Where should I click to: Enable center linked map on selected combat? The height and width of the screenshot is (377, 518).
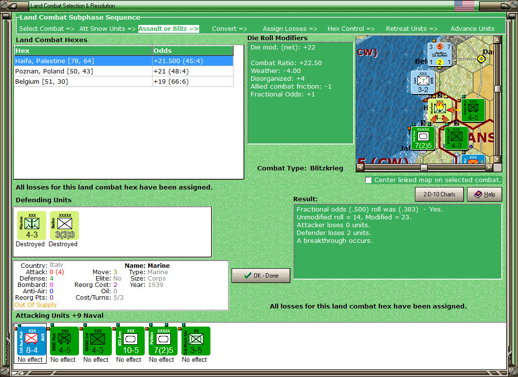point(368,180)
